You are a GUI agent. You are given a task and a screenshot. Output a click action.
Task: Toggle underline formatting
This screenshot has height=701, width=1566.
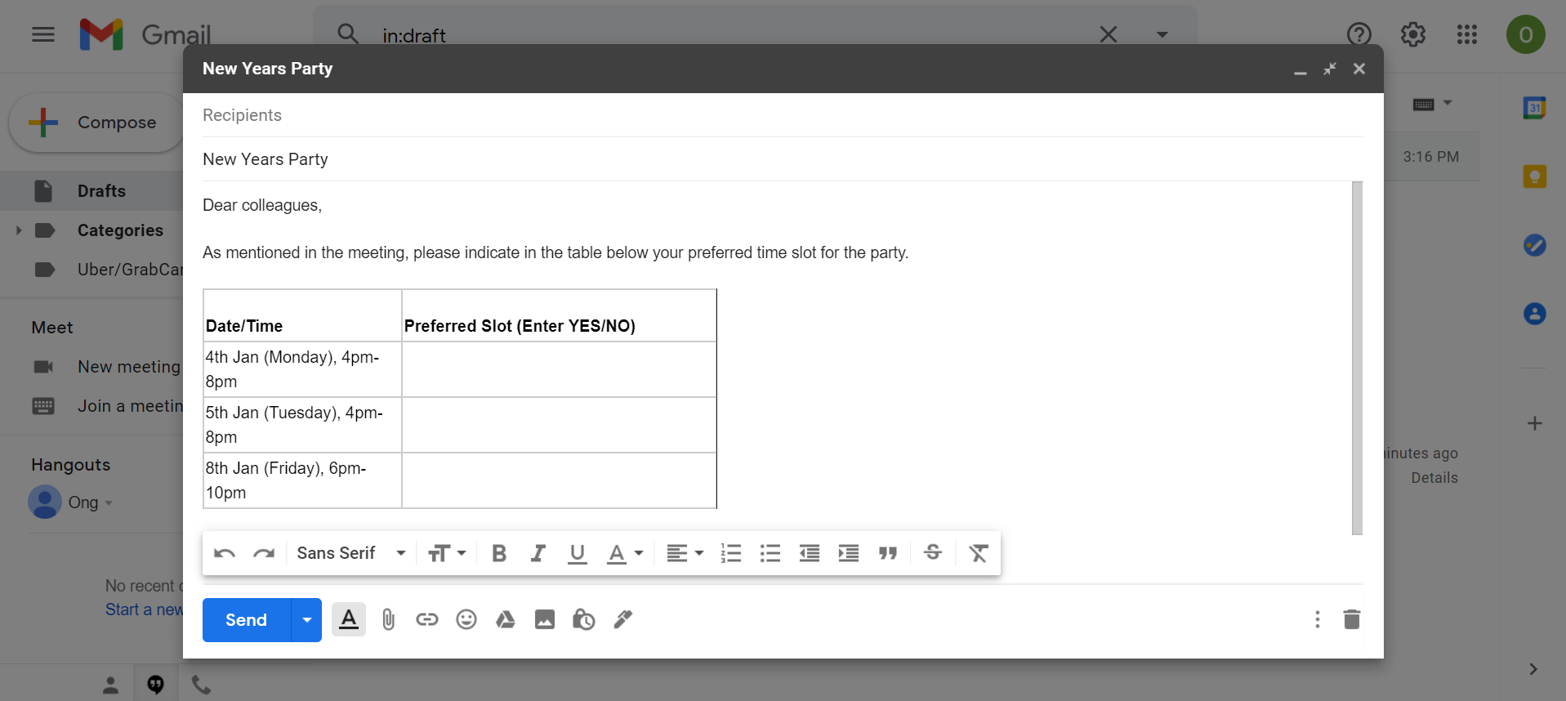(578, 554)
